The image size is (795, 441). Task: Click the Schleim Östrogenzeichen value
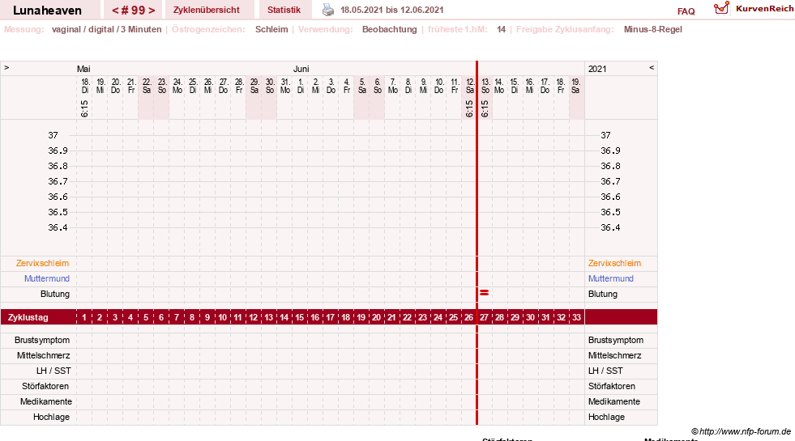271,29
